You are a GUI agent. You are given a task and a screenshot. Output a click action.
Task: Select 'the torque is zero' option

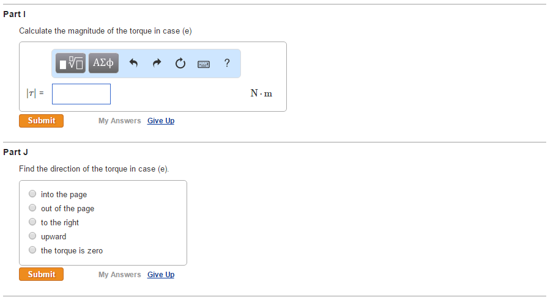[32, 250]
